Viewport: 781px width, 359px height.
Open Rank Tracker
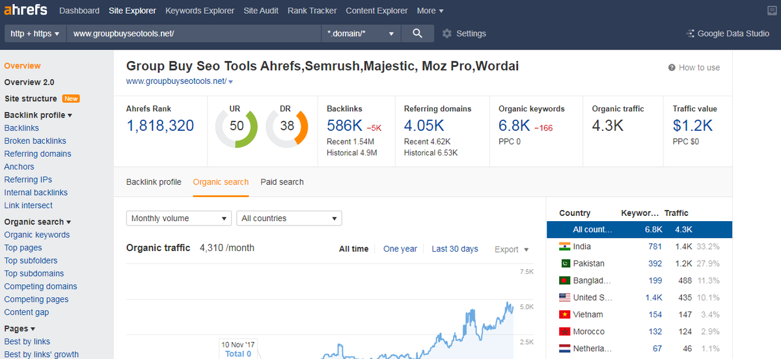tap(312, 10)
